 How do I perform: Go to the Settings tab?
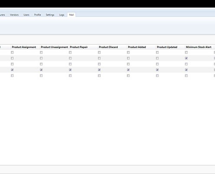(x=50, y=15)
